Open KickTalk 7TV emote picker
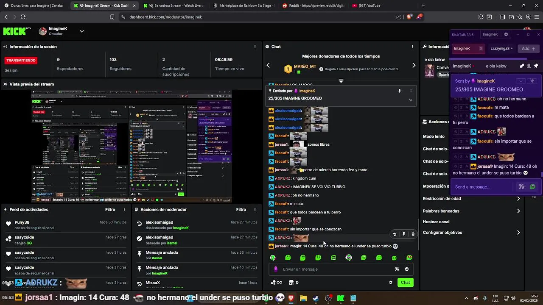Viewport: 543px width, 305px height. [x=521, y=187]
